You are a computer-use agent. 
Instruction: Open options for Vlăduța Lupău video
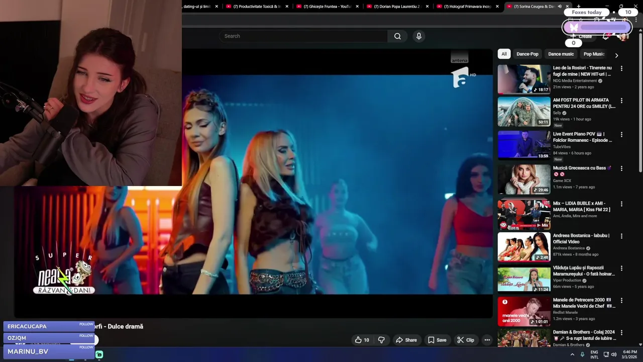pos(621,268)
